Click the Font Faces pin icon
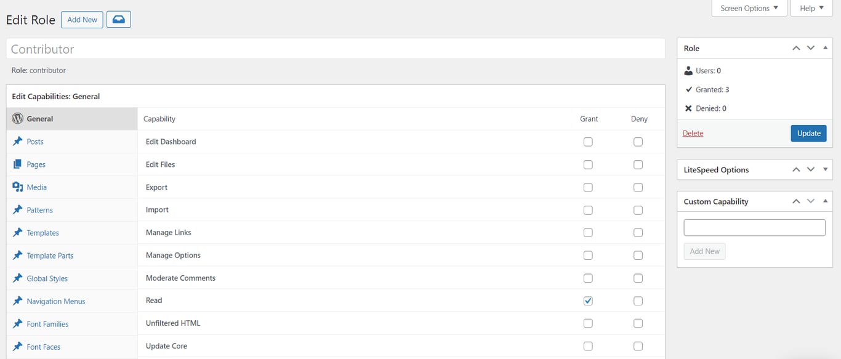 [18, 346]
